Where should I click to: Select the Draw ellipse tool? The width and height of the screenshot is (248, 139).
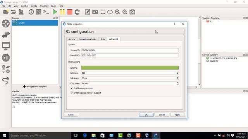click(110, 12)
